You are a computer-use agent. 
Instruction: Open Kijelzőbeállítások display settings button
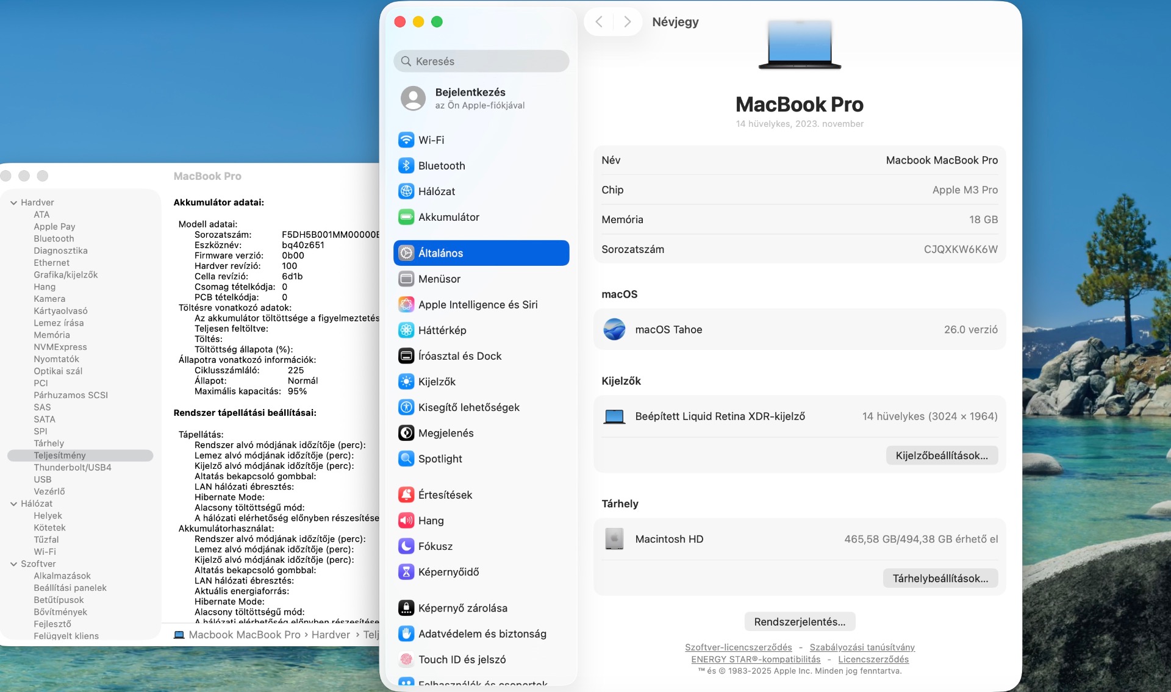coord(942,455)
